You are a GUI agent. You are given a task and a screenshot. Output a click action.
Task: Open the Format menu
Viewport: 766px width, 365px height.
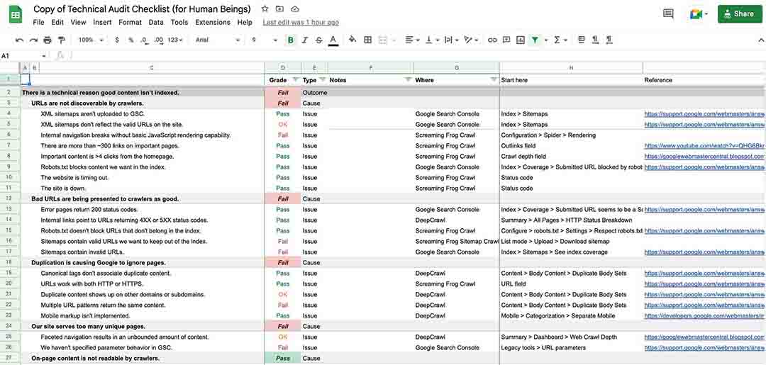click(130, 23)
